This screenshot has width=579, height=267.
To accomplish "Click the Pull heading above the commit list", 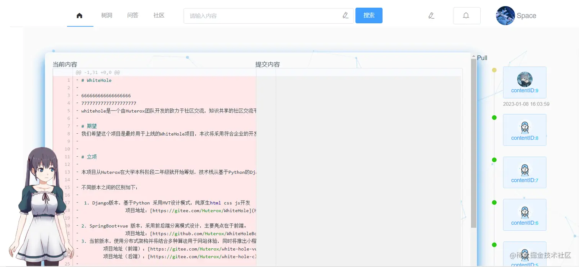I will [482, 58].
